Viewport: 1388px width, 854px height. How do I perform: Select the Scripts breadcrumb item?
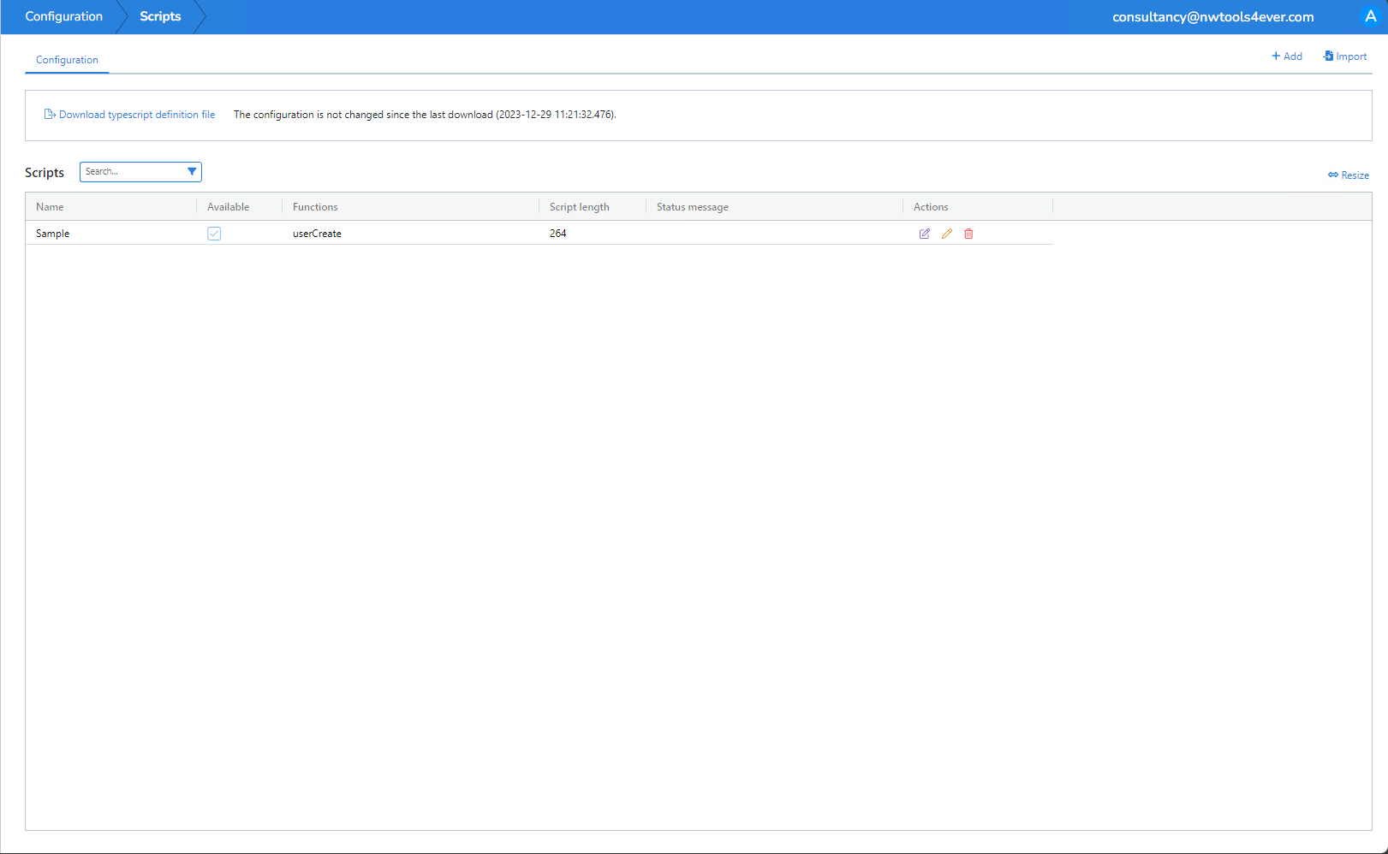(x=160, y=16)
